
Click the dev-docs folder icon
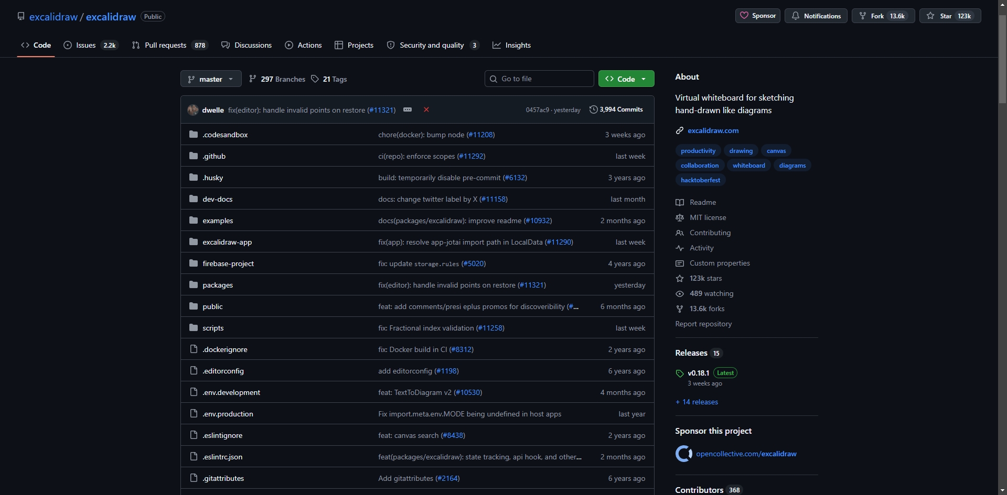(x=194, y=199)
